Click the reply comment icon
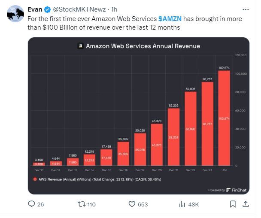This screenshot has width=261, height=218. point(31,204)
